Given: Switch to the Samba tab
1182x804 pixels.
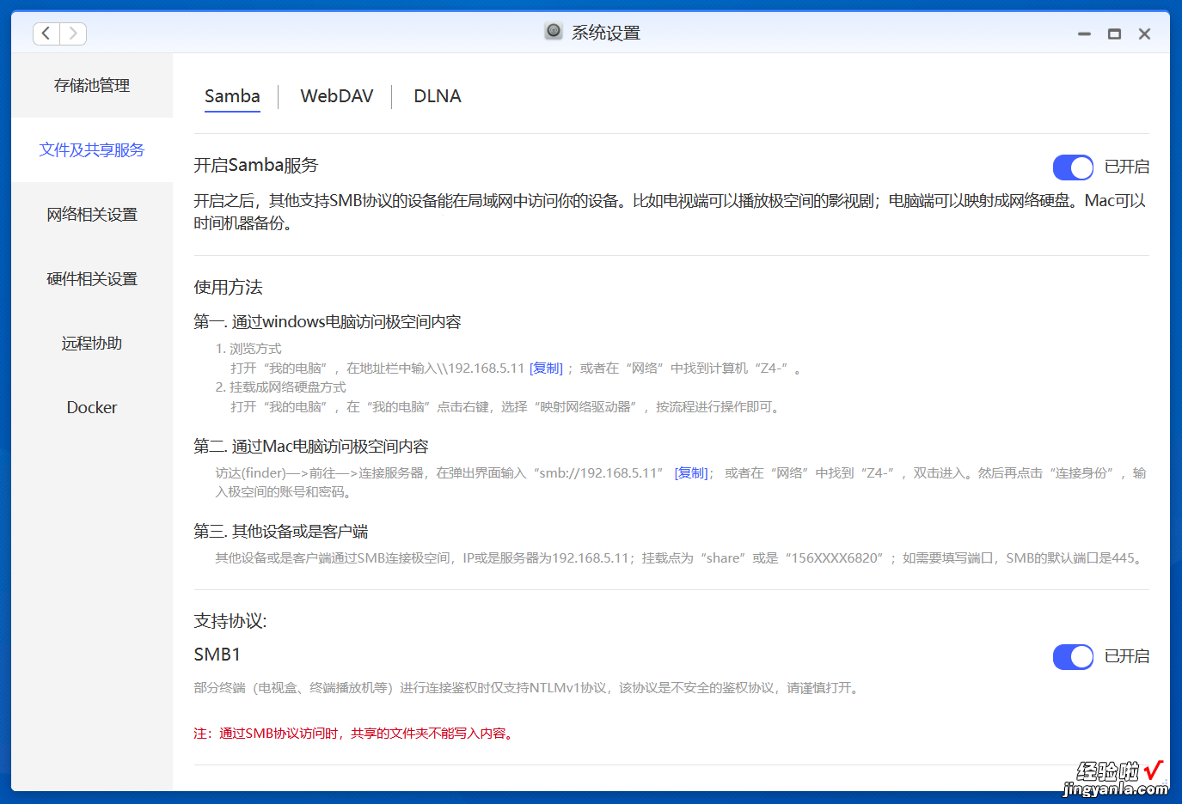Looking at the screenshot, I should [232, 96].
